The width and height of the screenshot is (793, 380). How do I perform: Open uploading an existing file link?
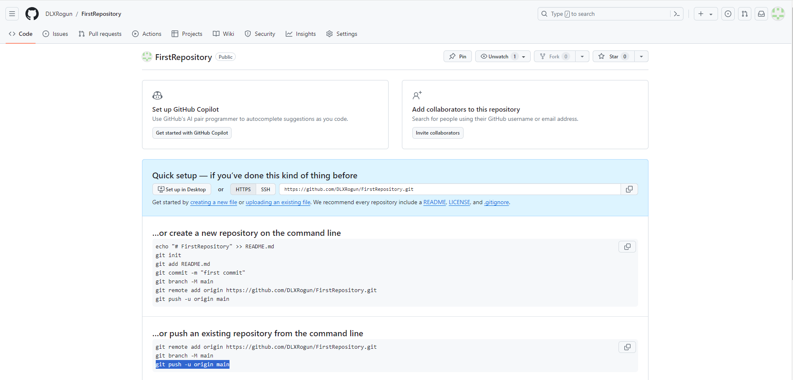(x=278, y=202)
